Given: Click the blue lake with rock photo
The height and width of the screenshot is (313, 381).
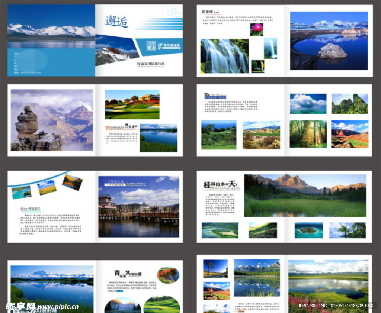Looking at the screenshot, I should coord(329,41).
